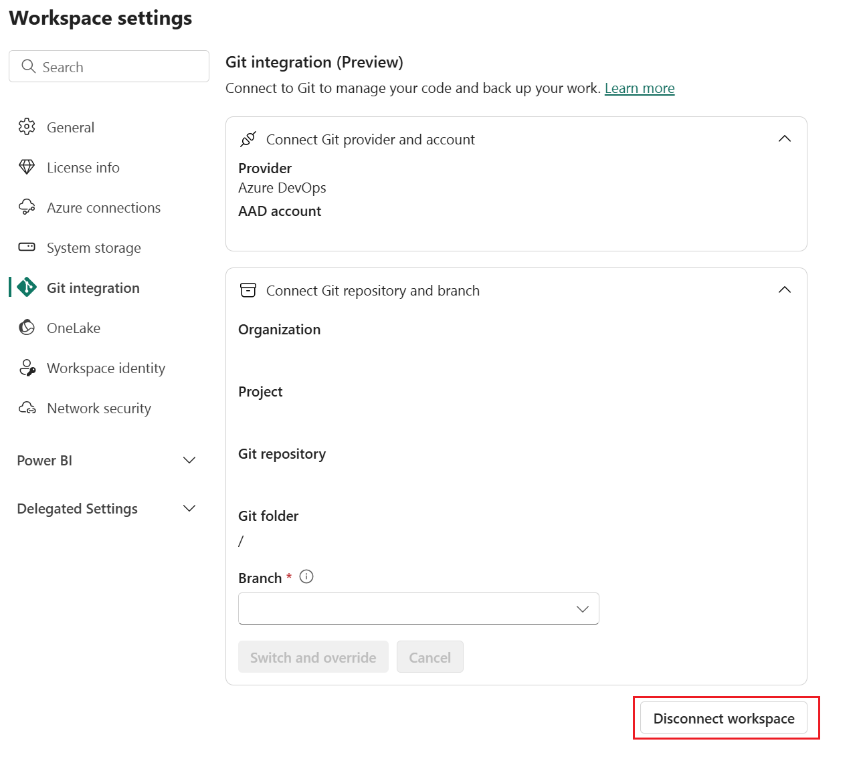Image resolution: width=863 pixels, height=775 pixels.
Task: Click the General gear icon
Action: pos(27,126)
